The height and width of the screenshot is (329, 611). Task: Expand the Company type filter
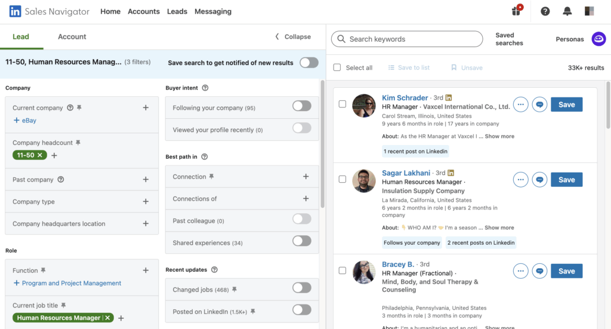(x=146, y=202)
